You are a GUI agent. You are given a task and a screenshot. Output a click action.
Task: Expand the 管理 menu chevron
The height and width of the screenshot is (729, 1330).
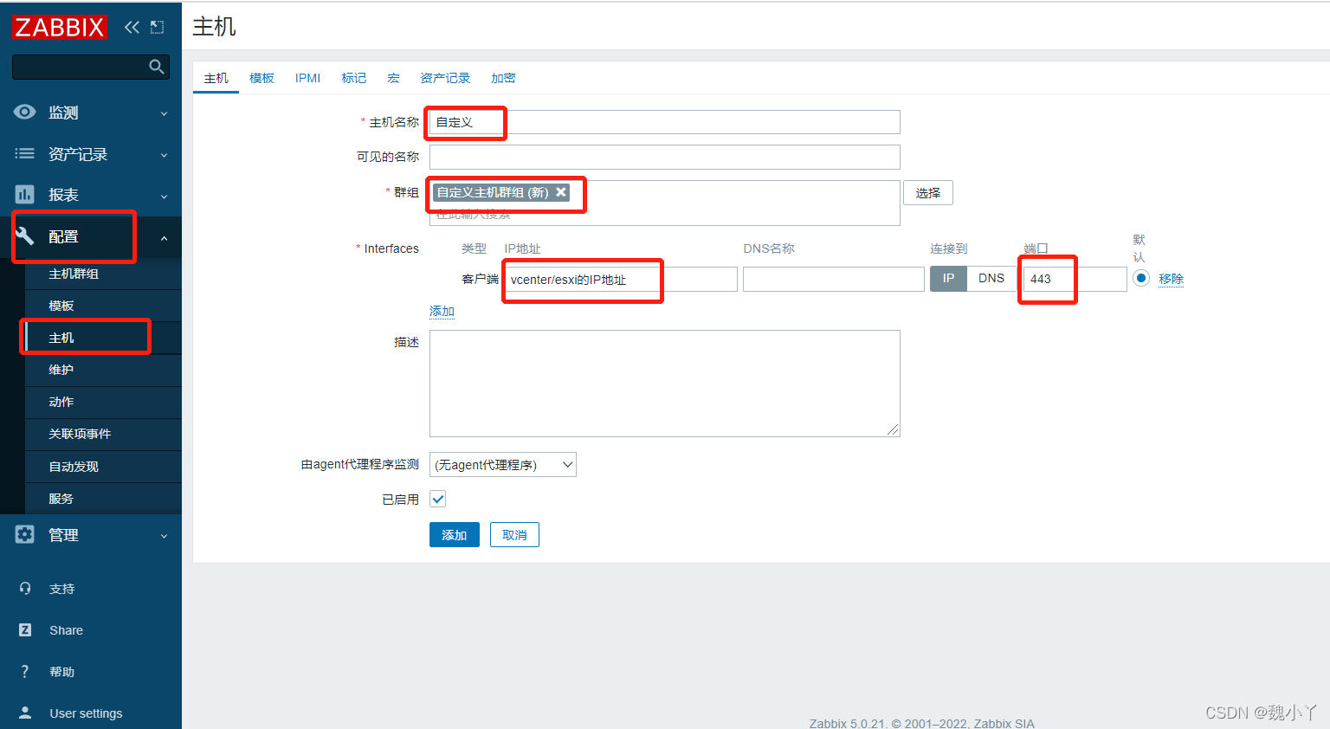(164, 537)
